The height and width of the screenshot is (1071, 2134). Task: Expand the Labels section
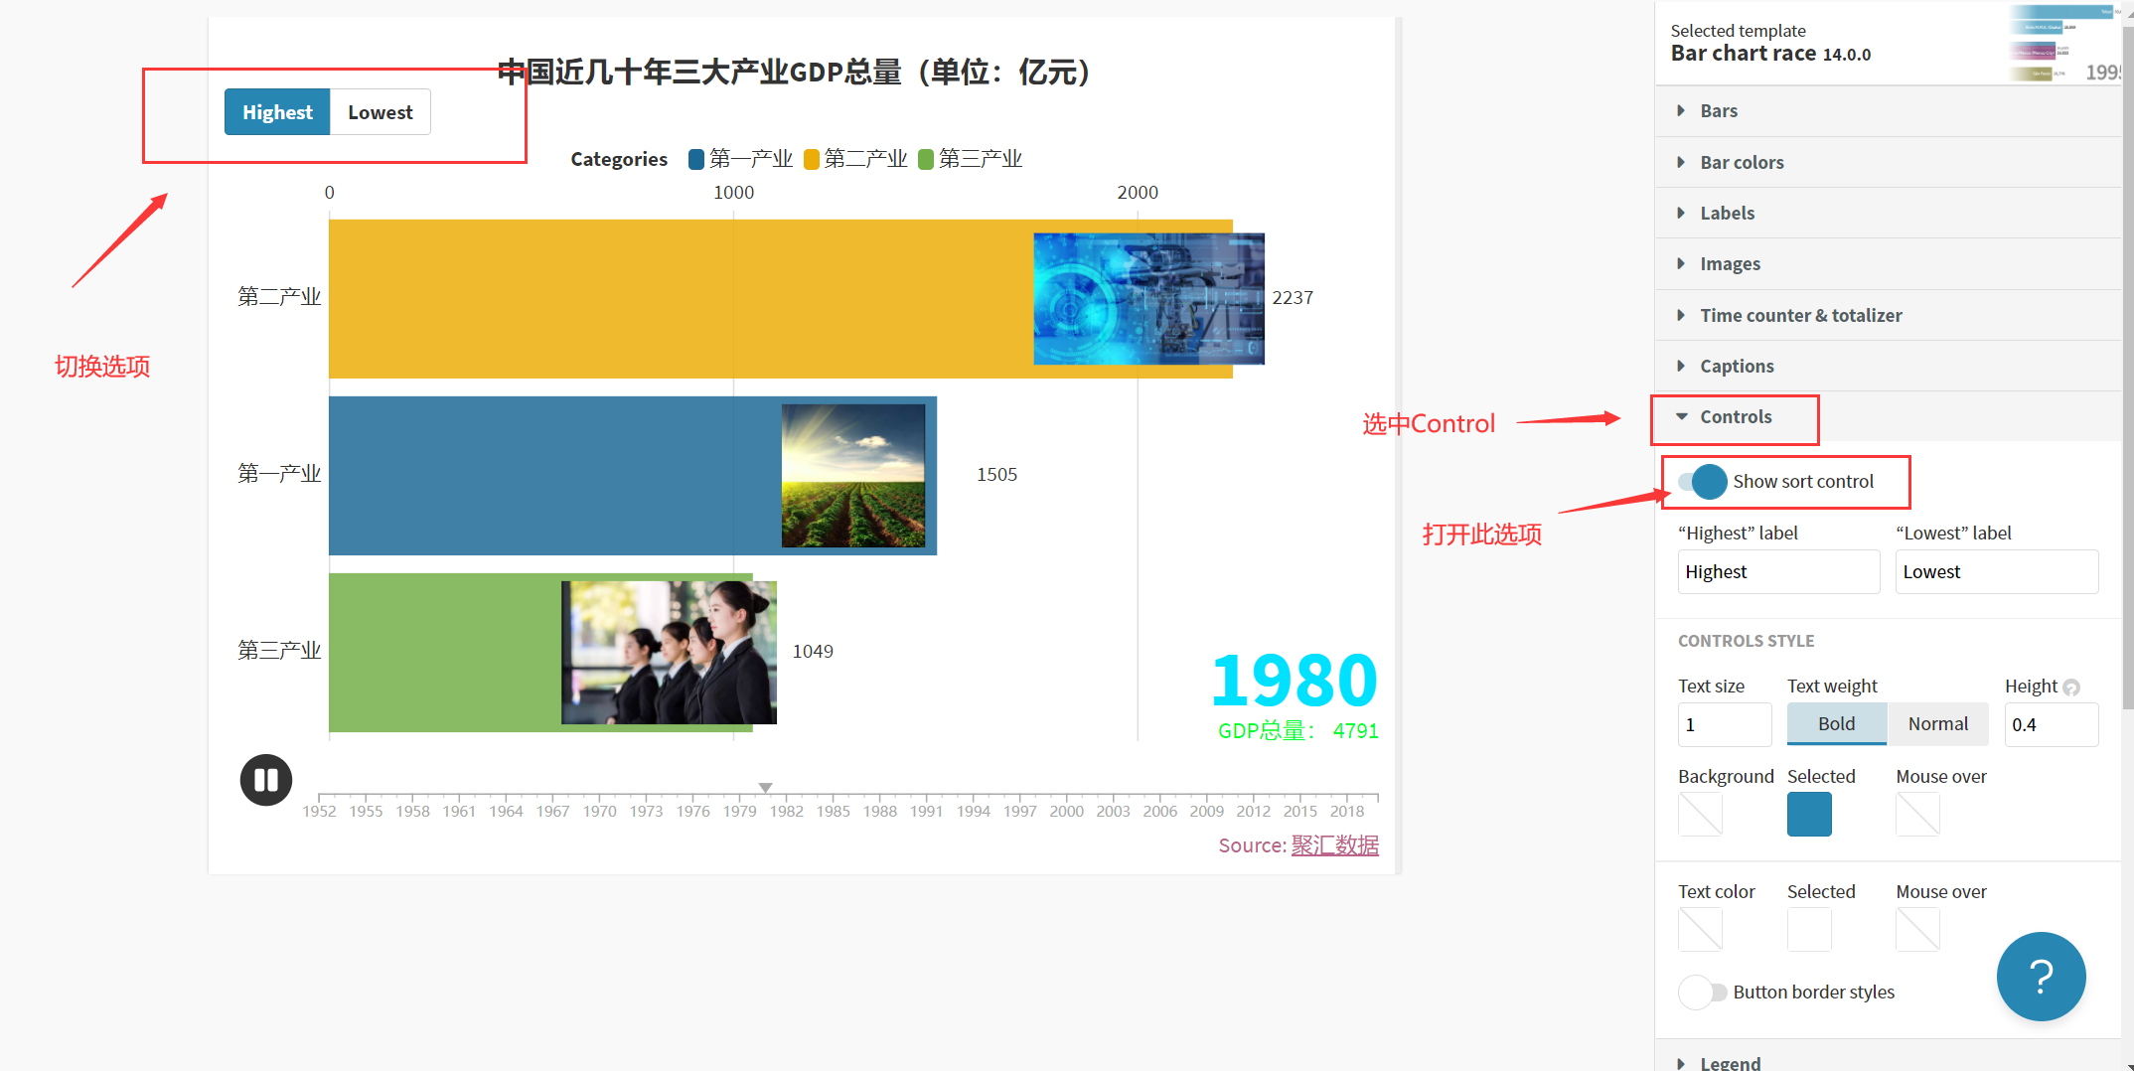(1888, 213)
